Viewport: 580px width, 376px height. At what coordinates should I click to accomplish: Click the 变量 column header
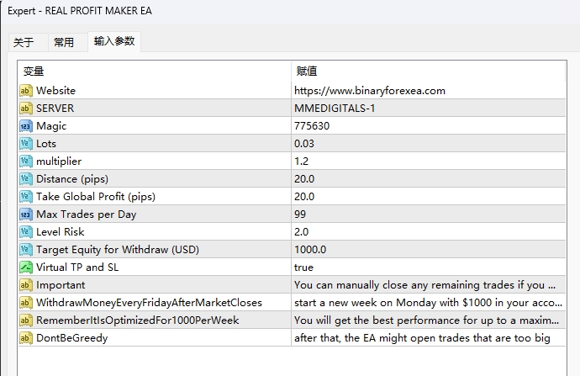coord(34,71)
